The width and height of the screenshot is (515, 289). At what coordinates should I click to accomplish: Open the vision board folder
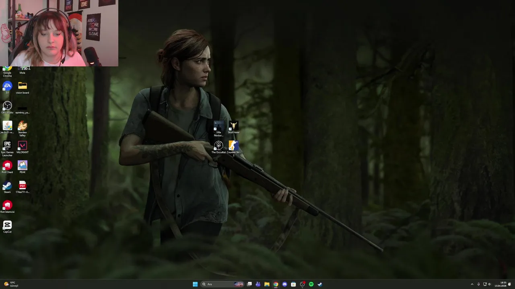click(23, 88)
